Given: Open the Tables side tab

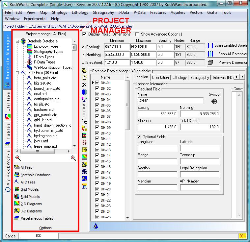Looking at the screenshot, I should click(8, 134).
